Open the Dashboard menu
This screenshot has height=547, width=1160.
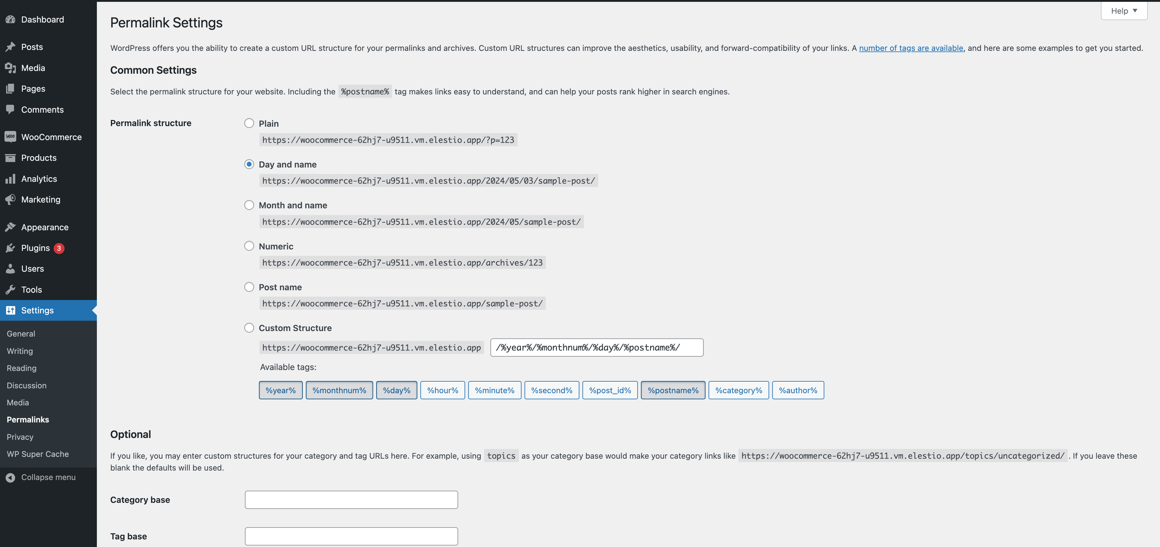[42, 19]
